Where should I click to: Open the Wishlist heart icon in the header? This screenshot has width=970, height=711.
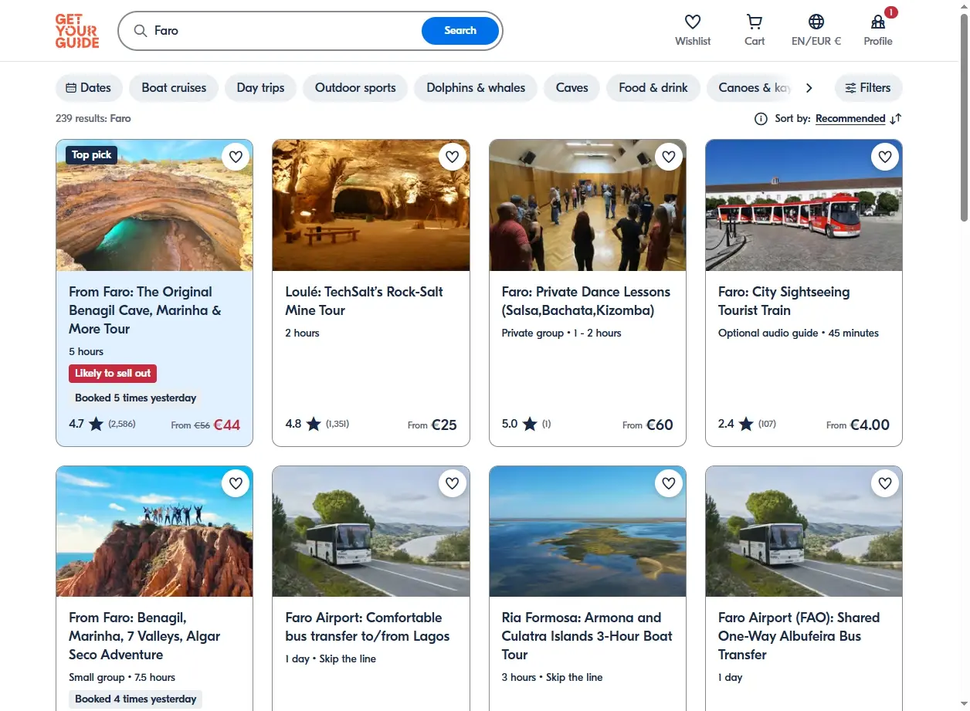[x=693, y=22]
